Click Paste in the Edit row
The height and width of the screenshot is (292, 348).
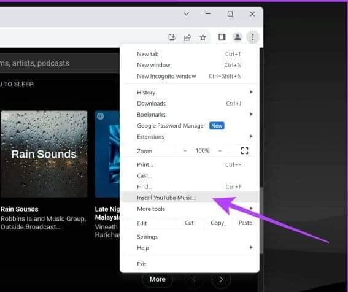tap(246, 223)
